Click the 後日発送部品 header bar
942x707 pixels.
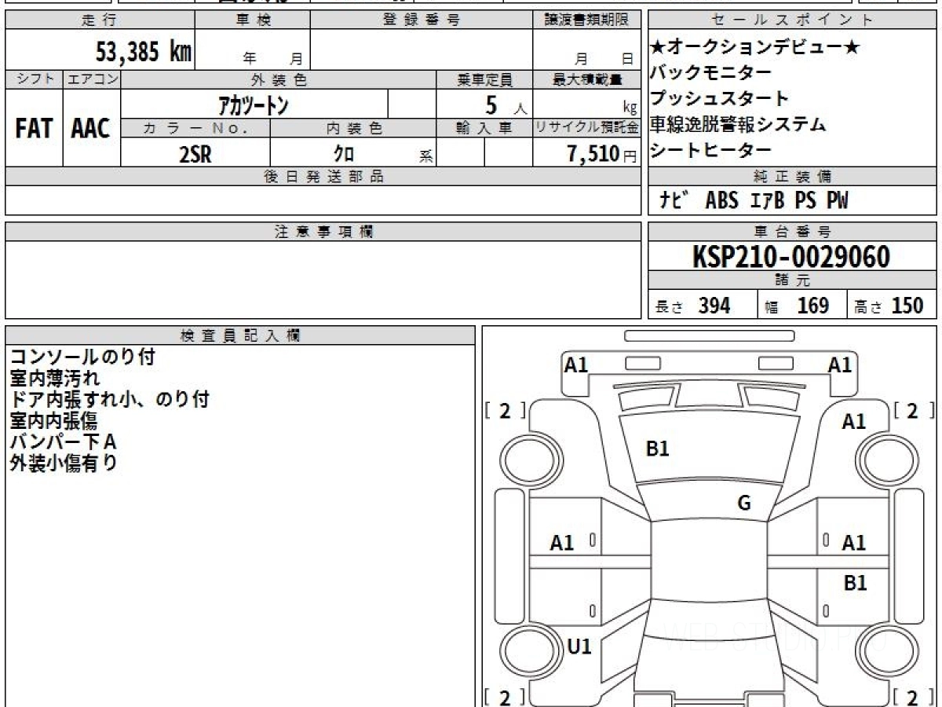[323, 176]
